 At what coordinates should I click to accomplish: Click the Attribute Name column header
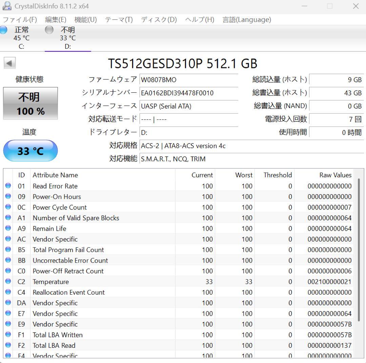pos(103,175)
